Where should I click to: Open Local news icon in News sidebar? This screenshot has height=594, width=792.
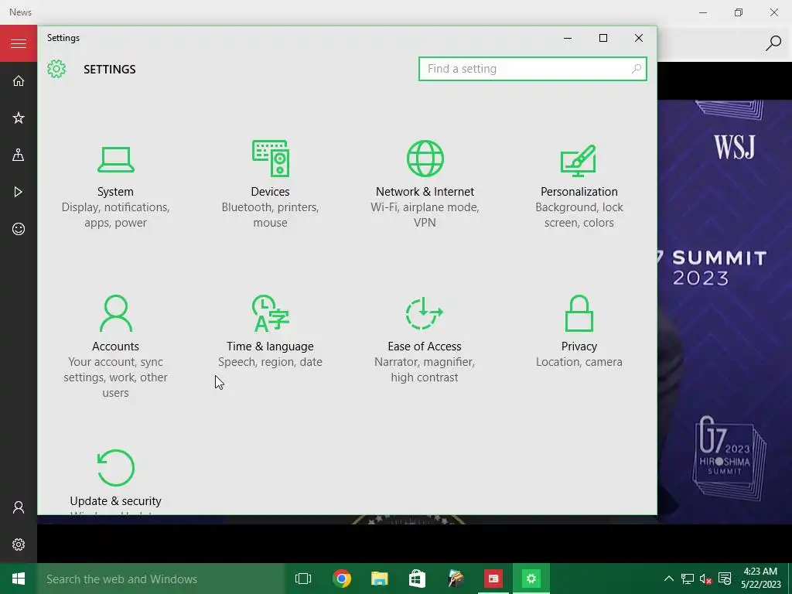coord(19,155)
